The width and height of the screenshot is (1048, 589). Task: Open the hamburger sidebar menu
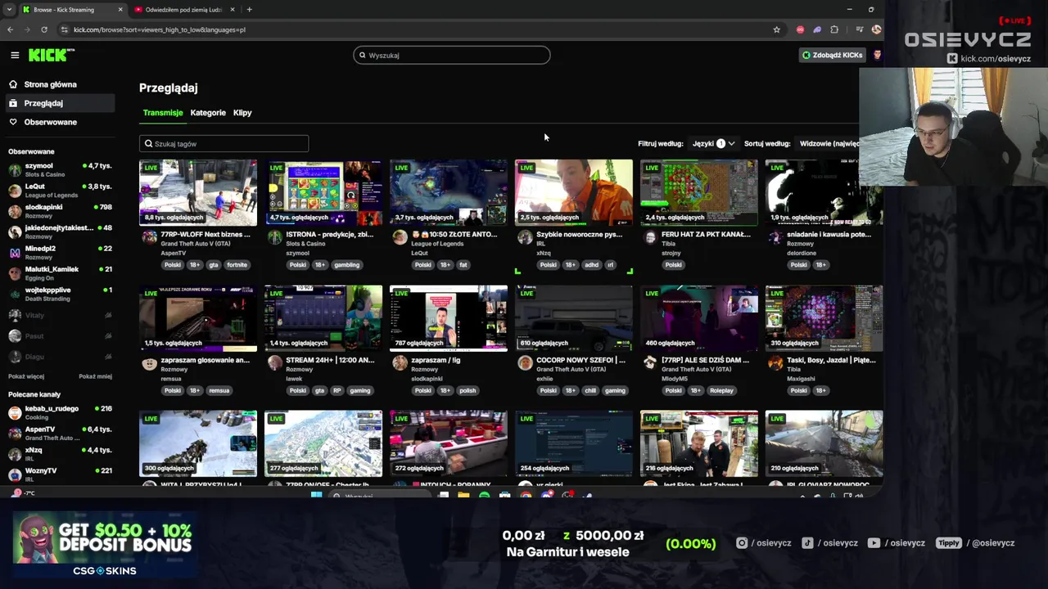coord(15,55)
